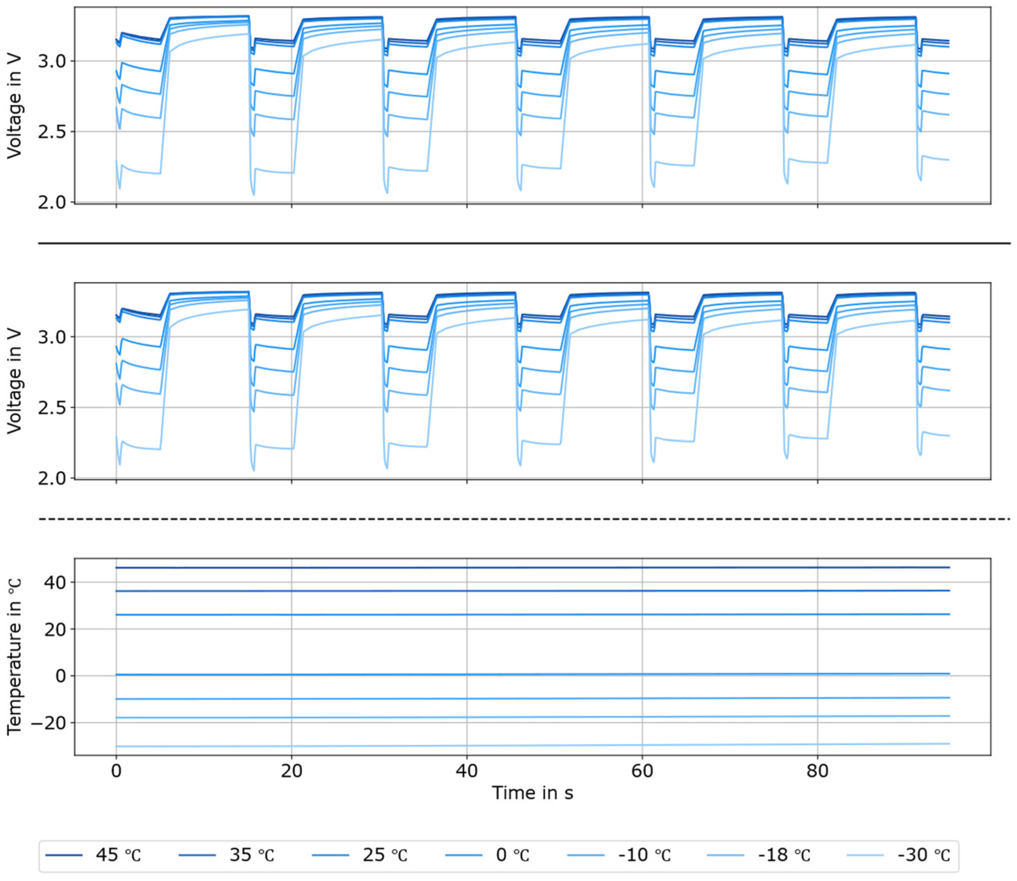Select the "-18 °C" legend label
Image resolution: width=1017 pixels, height=881 pixels.
[784, 856]
